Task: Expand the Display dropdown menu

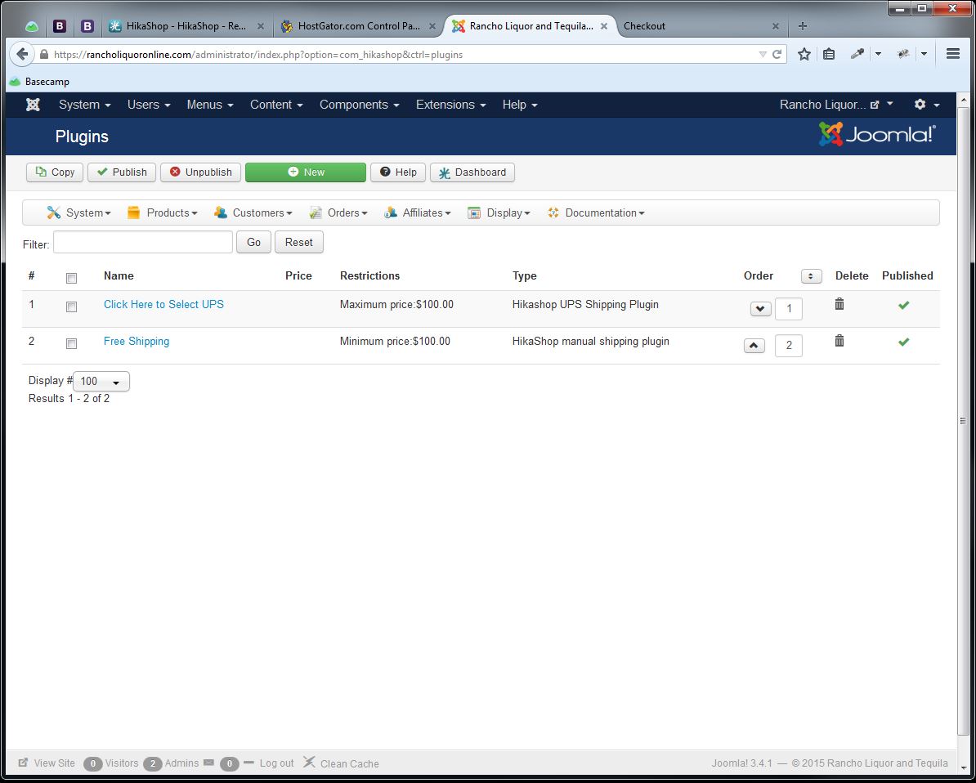Action: click(x=499, y=213)
